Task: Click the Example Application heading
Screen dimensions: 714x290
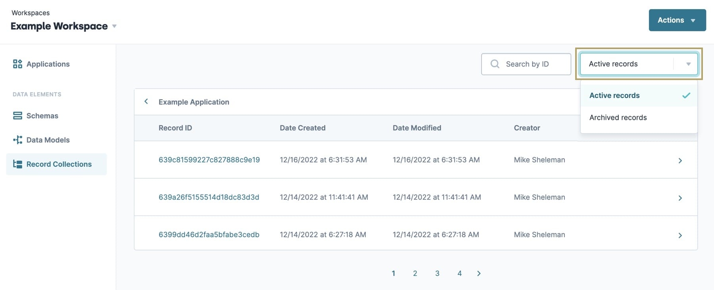Action: pos(194,102)
